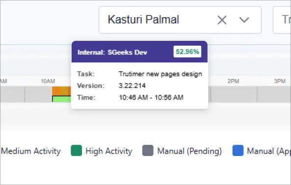This screenshot has height=185, width=291.
Task: Click the 2PM timeline label
Action: pyautogui.click(x=233, y=81)
